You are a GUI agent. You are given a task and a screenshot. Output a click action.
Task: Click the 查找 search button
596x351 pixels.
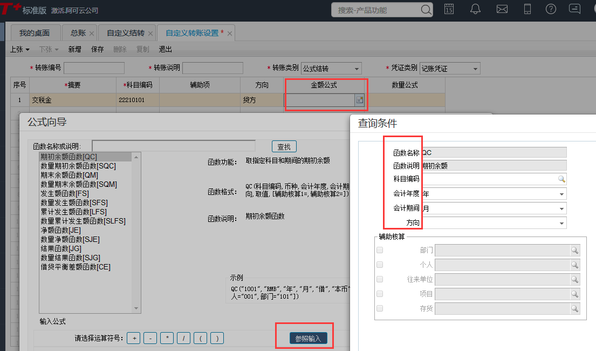click(284, 146)
